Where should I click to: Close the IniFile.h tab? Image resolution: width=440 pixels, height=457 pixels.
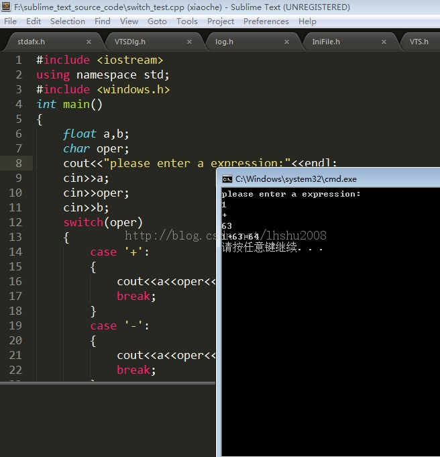pos(385,42)
